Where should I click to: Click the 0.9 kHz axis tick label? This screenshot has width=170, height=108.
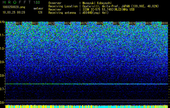[x=2, y=62]
